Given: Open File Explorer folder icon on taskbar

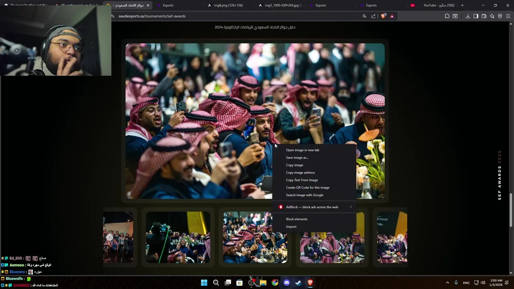Looking at the screenshot, I should 263,283.
